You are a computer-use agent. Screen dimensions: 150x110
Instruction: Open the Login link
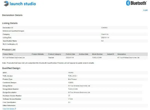coord(145,10)
